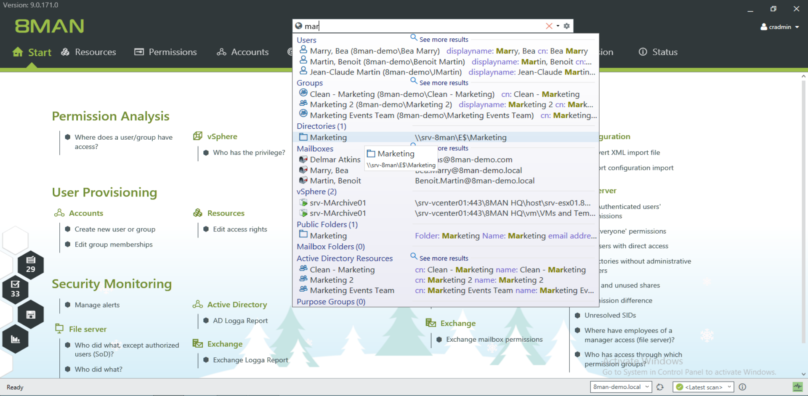Open the AD Logga Report

tap(240, 321)
